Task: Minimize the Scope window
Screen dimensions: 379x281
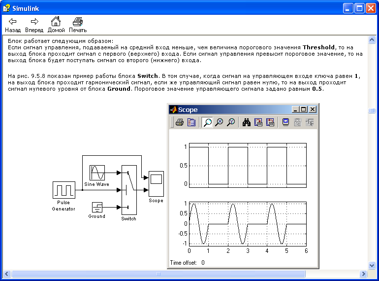Action: (295, 109)
